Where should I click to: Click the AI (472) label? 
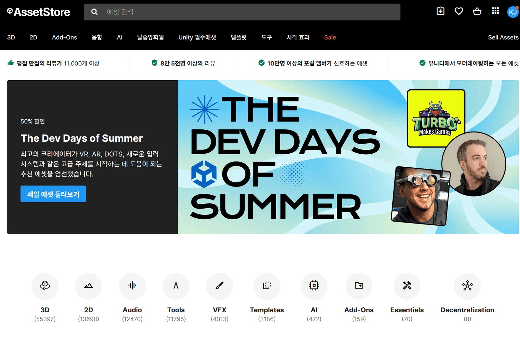(x=314, y=314)
